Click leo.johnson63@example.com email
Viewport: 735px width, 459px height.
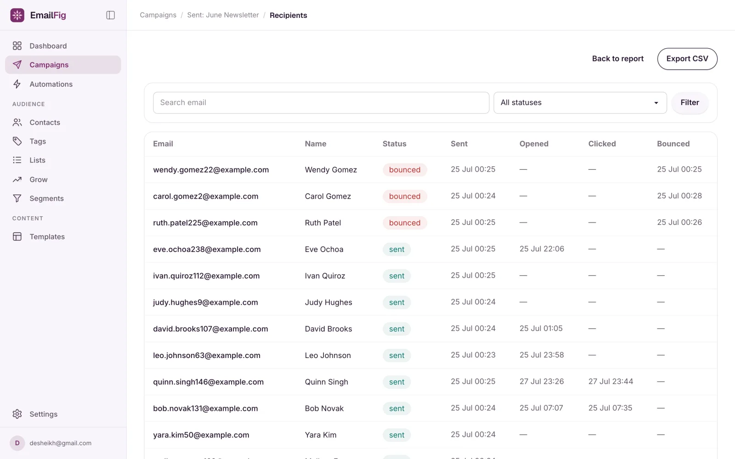coord(207,355)
